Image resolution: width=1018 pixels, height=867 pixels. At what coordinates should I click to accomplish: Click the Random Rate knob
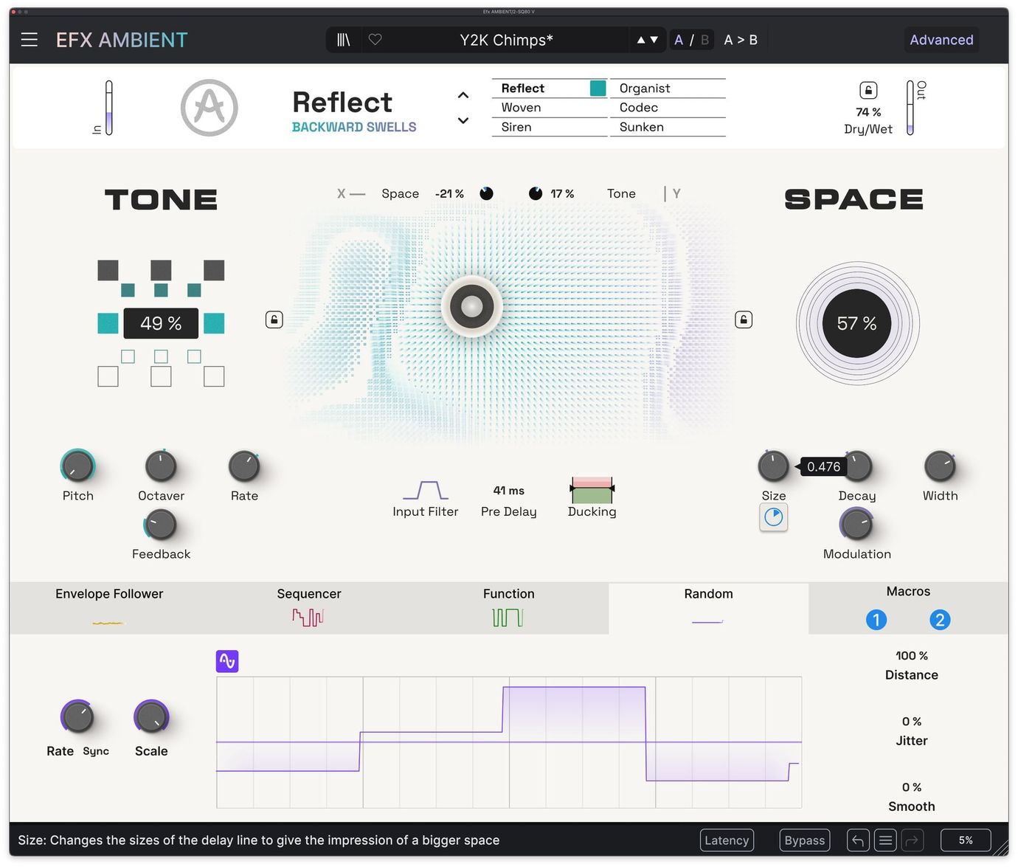click(x=77, y=716)
